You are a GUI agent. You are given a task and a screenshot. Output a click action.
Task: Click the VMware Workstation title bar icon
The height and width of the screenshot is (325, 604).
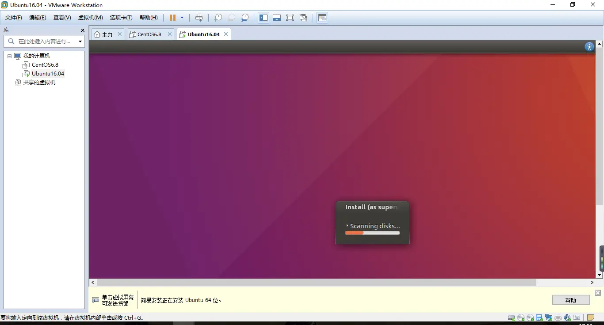point(4,5)
